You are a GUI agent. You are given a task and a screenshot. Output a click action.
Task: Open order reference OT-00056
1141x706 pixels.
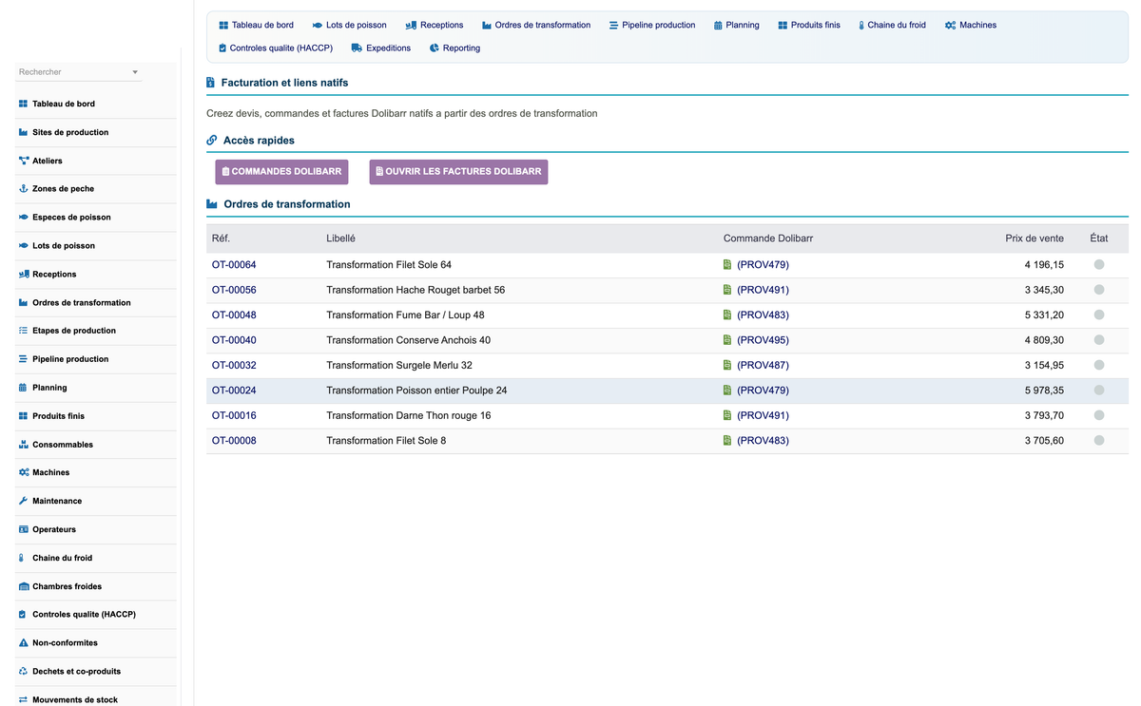(x=234, y=290)
